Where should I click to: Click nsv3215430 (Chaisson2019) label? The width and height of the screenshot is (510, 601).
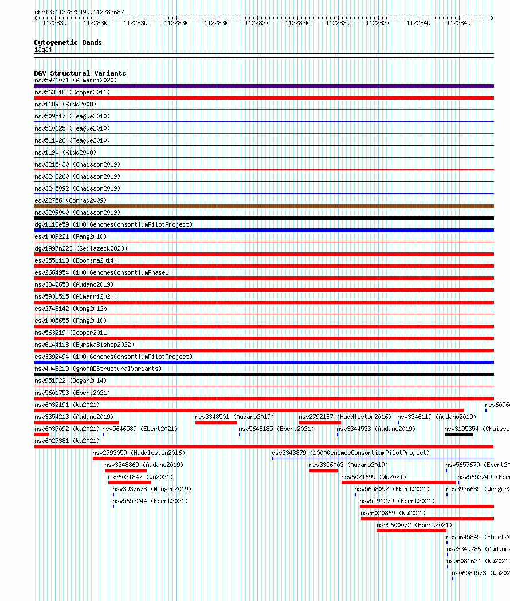click(77, 164)
